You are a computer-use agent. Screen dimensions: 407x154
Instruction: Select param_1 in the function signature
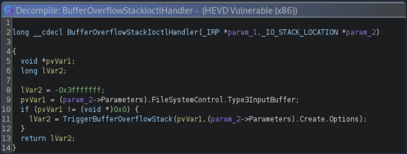click(243, 32)
